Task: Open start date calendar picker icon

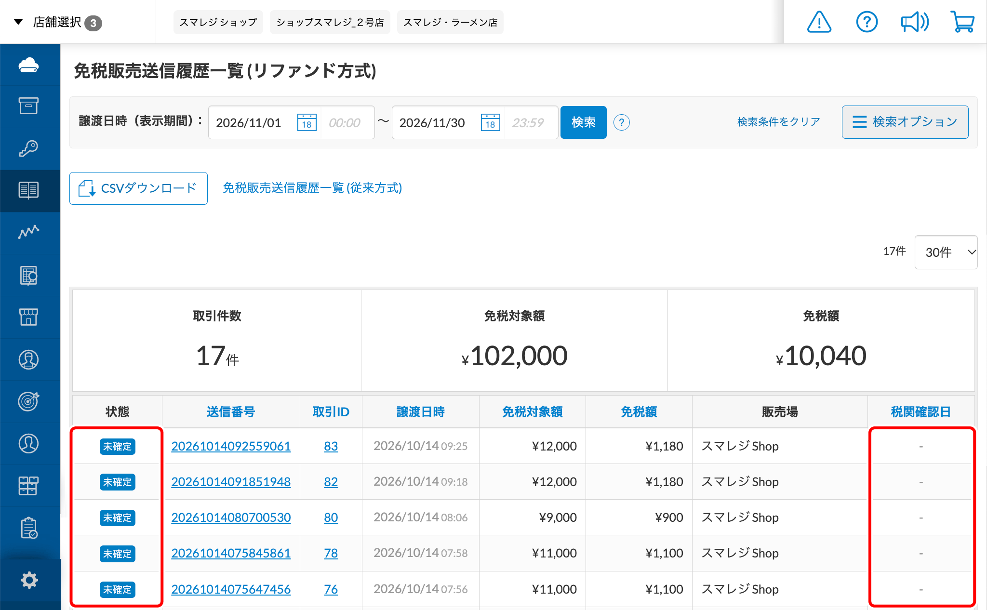Action: [x=307, y=122]
